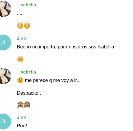This screenshot has height=131, width=133.
Task: Click the second see-no-evil monkey emoji
Action: click(x=27, y=105)
